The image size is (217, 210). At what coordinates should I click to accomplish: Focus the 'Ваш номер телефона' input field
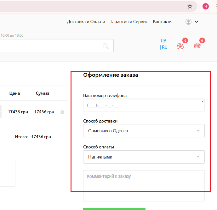pos(144,105)
